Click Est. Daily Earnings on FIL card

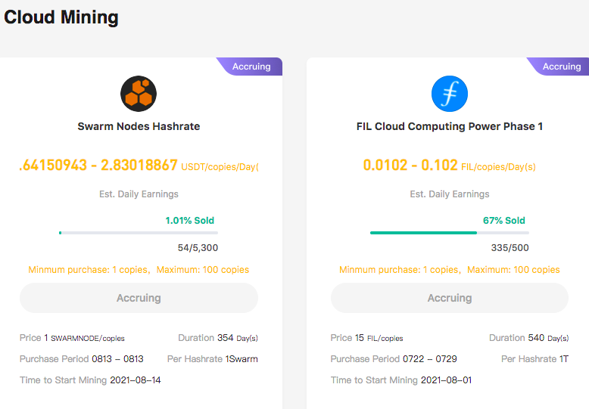450,194
